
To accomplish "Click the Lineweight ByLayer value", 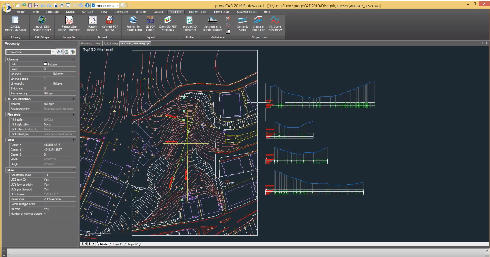I will tap(59, 83).
